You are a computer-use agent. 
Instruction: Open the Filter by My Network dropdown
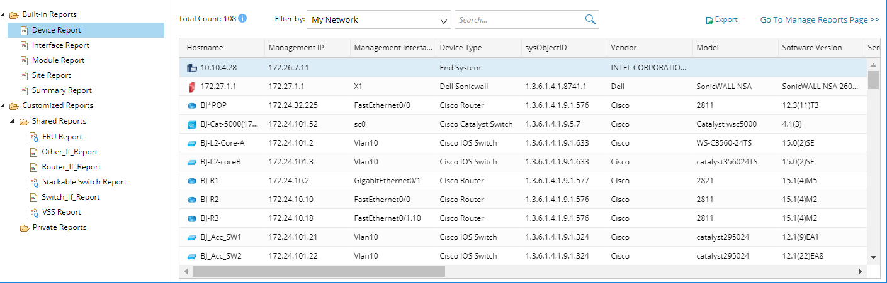[378, 19]
